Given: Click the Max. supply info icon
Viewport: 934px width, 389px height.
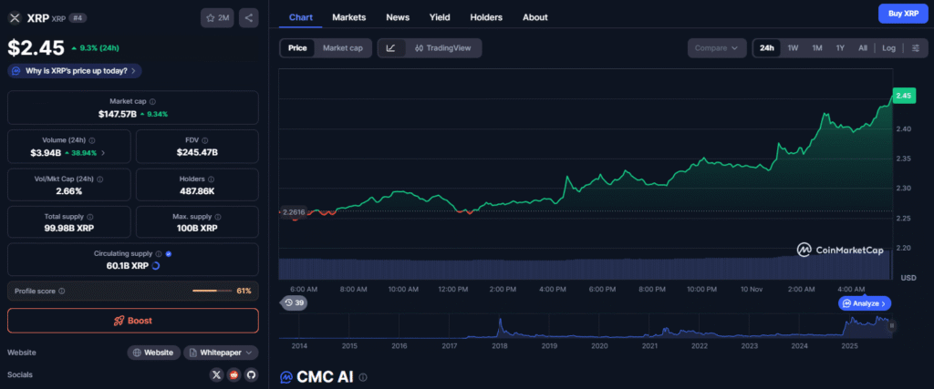Looking at the screenshot, I should point(217,217).
